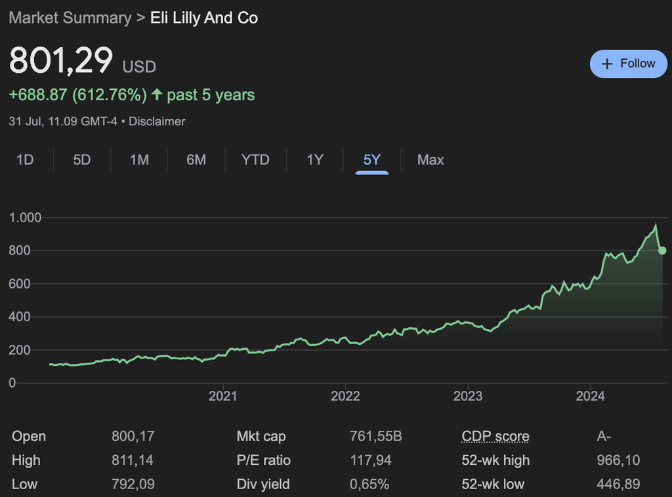Open the Disclaimer link
Viewport: 672px width, 497px height.
point(157,121)
